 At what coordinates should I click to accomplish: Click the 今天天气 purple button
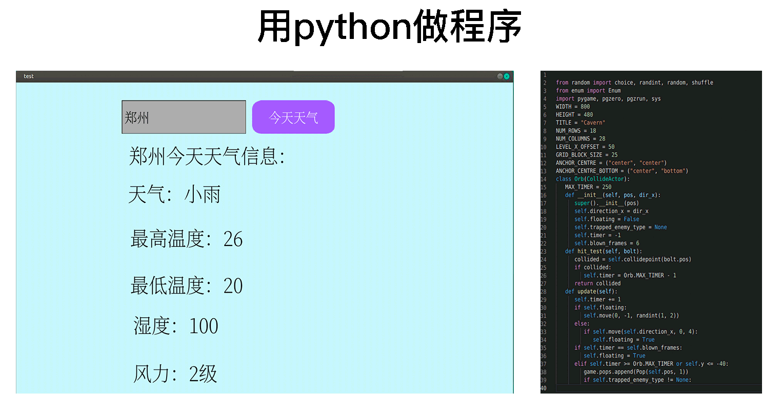[x=293, y=117]
